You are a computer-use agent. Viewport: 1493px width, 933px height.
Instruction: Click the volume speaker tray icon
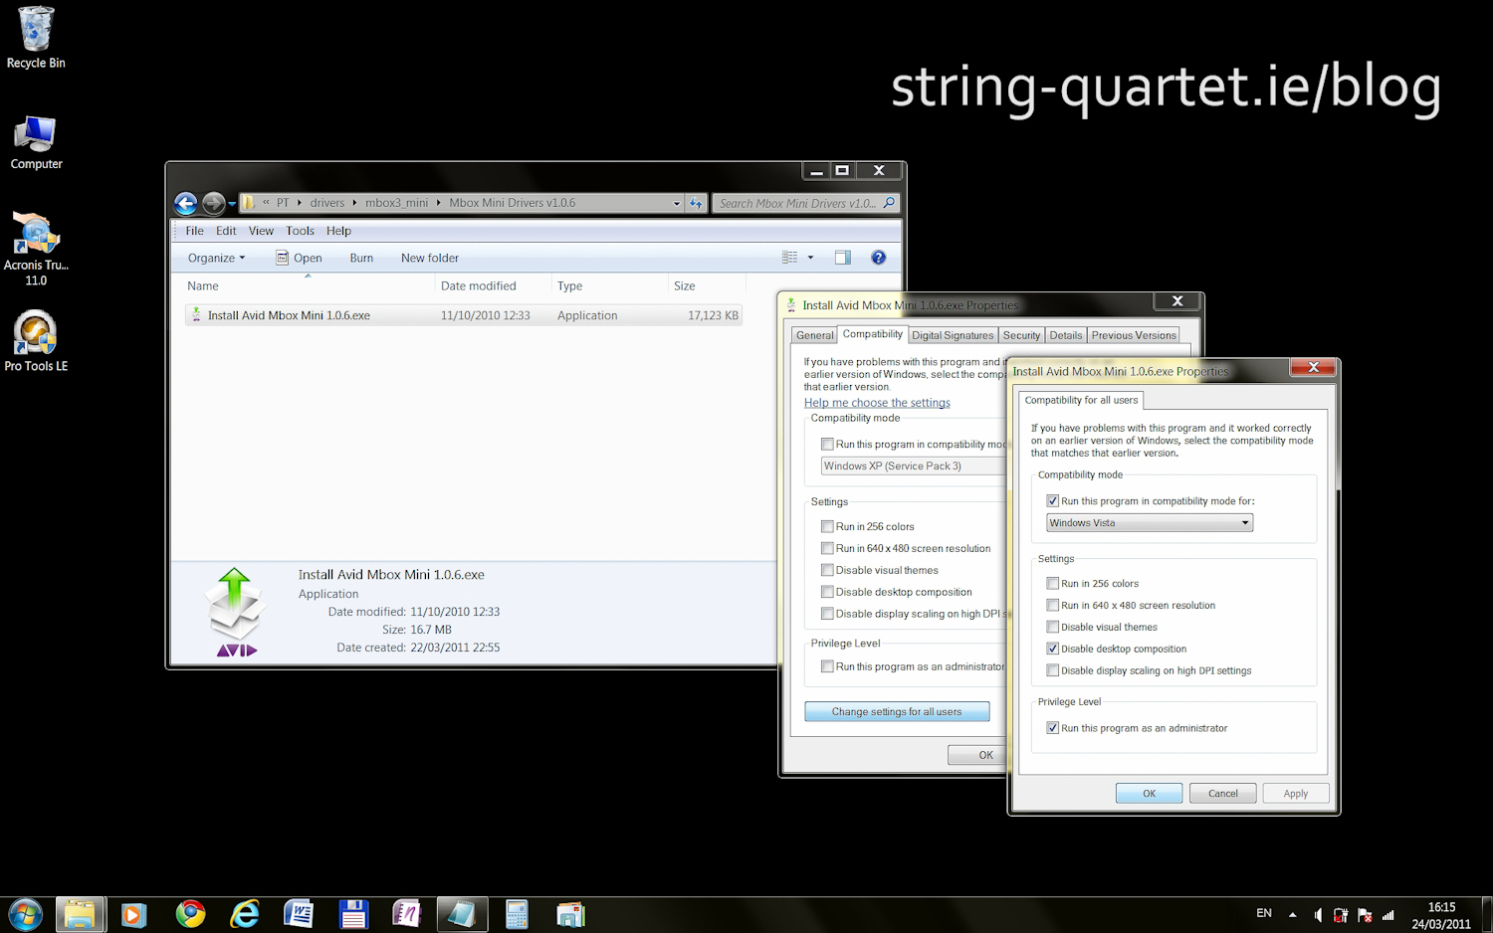pyautogui.click(x=1317, y=915)
